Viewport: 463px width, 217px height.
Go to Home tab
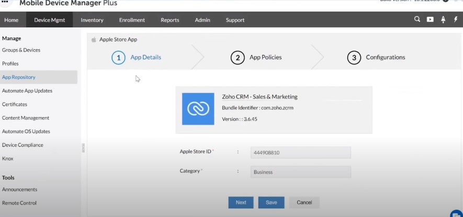(11, 20)
